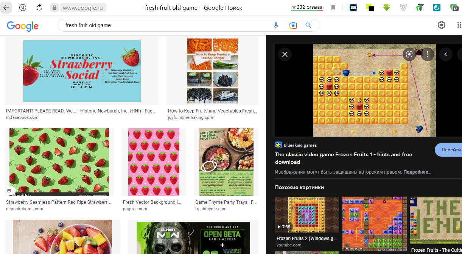Open the green shield extension with 12 badge
Image resolution: width=462 pixels, height=254 pixels.
coord(454,8)
